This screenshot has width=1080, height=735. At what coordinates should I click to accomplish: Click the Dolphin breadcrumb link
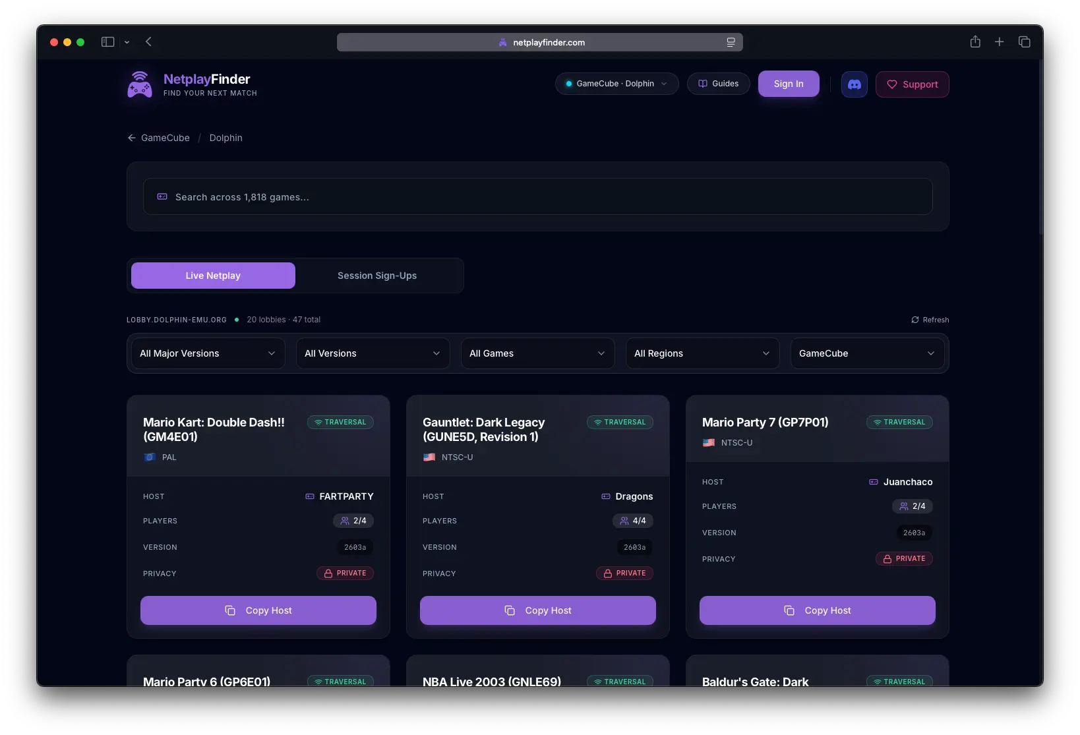pos(226,138)
